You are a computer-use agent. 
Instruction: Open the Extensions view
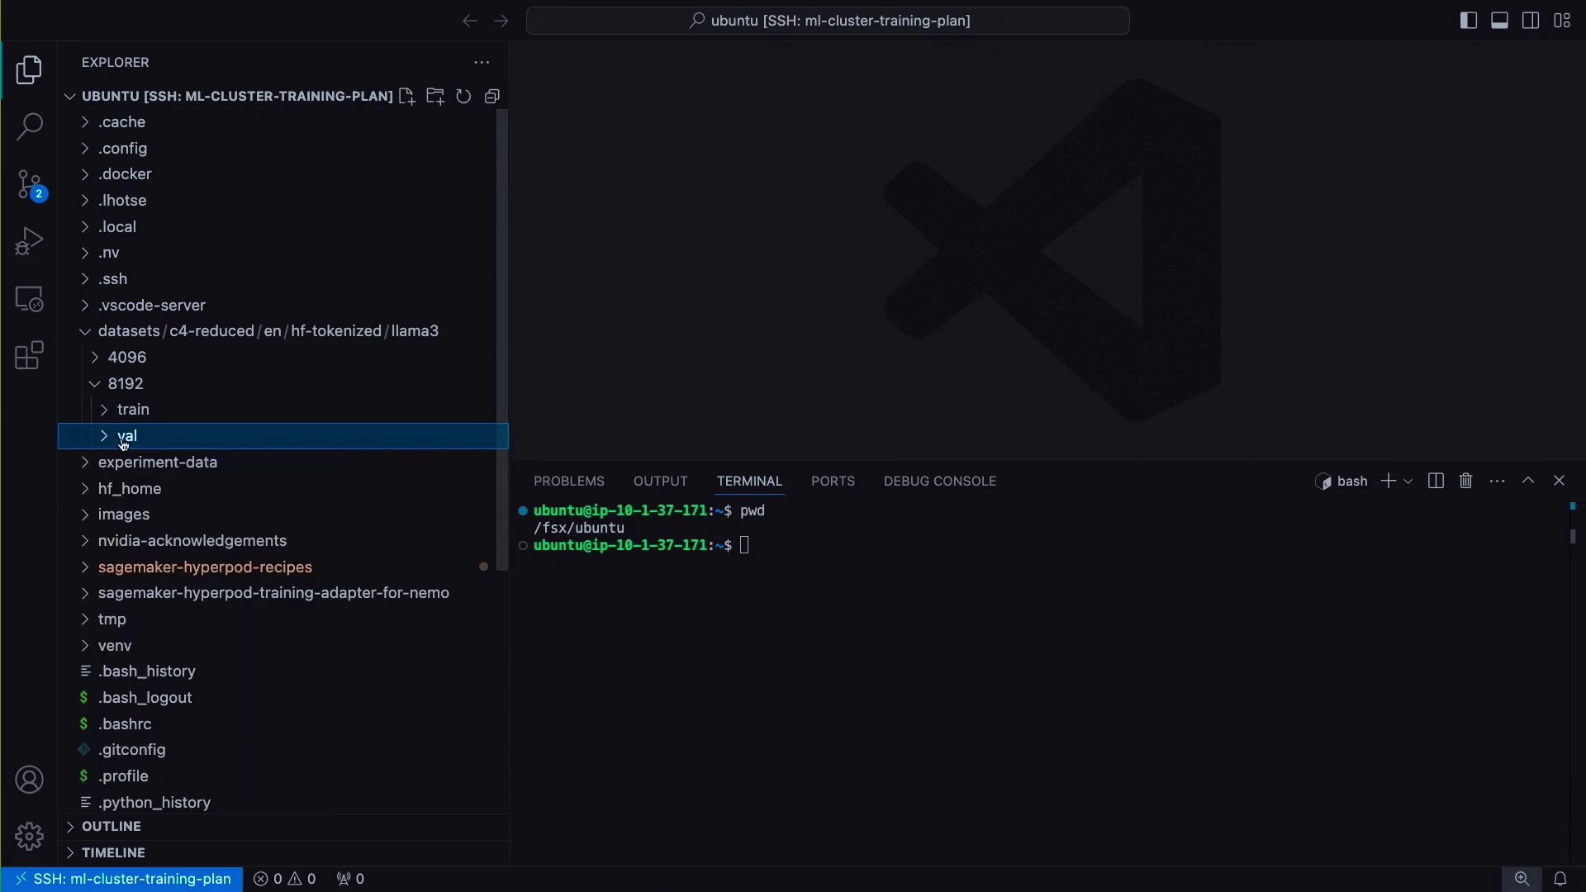tap(29, 356)
